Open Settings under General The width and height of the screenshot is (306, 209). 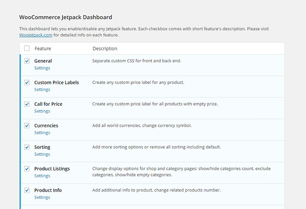click(x=42, y=68)
